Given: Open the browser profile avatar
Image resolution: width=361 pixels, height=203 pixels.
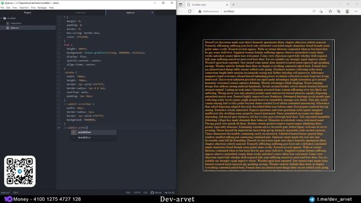Looking at the screenshot, I should click(x=347, y=11).
